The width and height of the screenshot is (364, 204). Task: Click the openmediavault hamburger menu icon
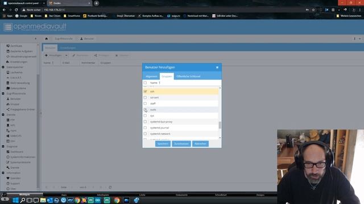(8, 27)
